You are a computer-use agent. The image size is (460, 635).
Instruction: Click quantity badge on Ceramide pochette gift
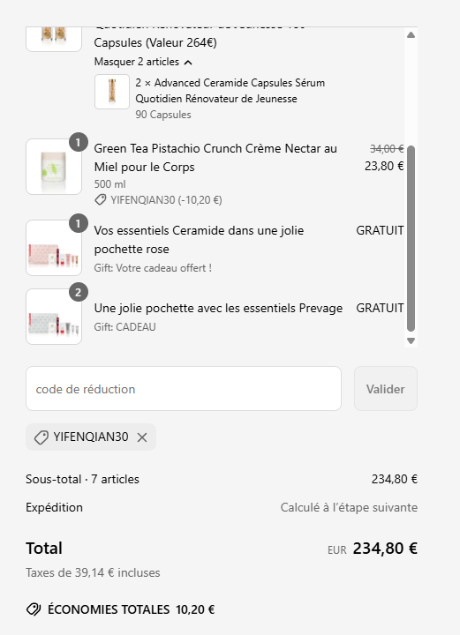pyautogui.click(x=79, y=223)
